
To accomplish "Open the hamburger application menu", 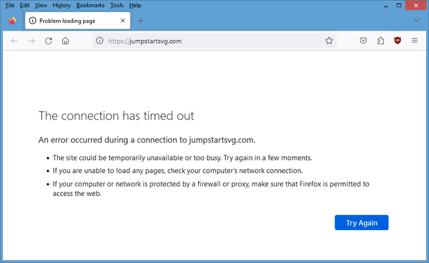I will click(x=415, y=41).
